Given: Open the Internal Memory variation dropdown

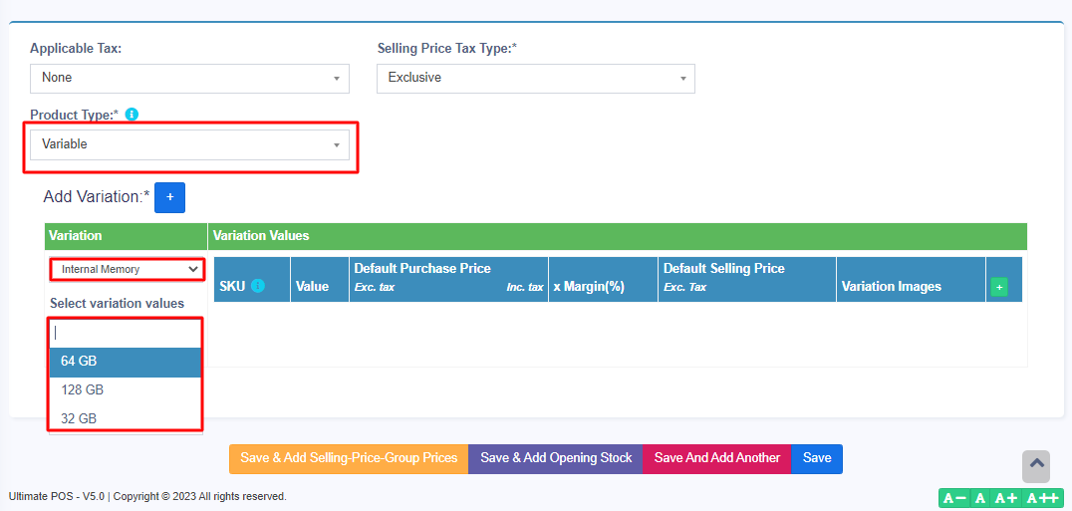Looking at the screenshot, I should [x=128, y=269].
